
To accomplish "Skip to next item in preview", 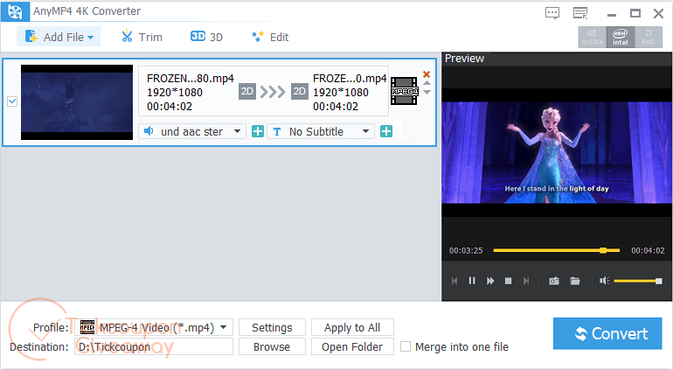I will [526, 281].
